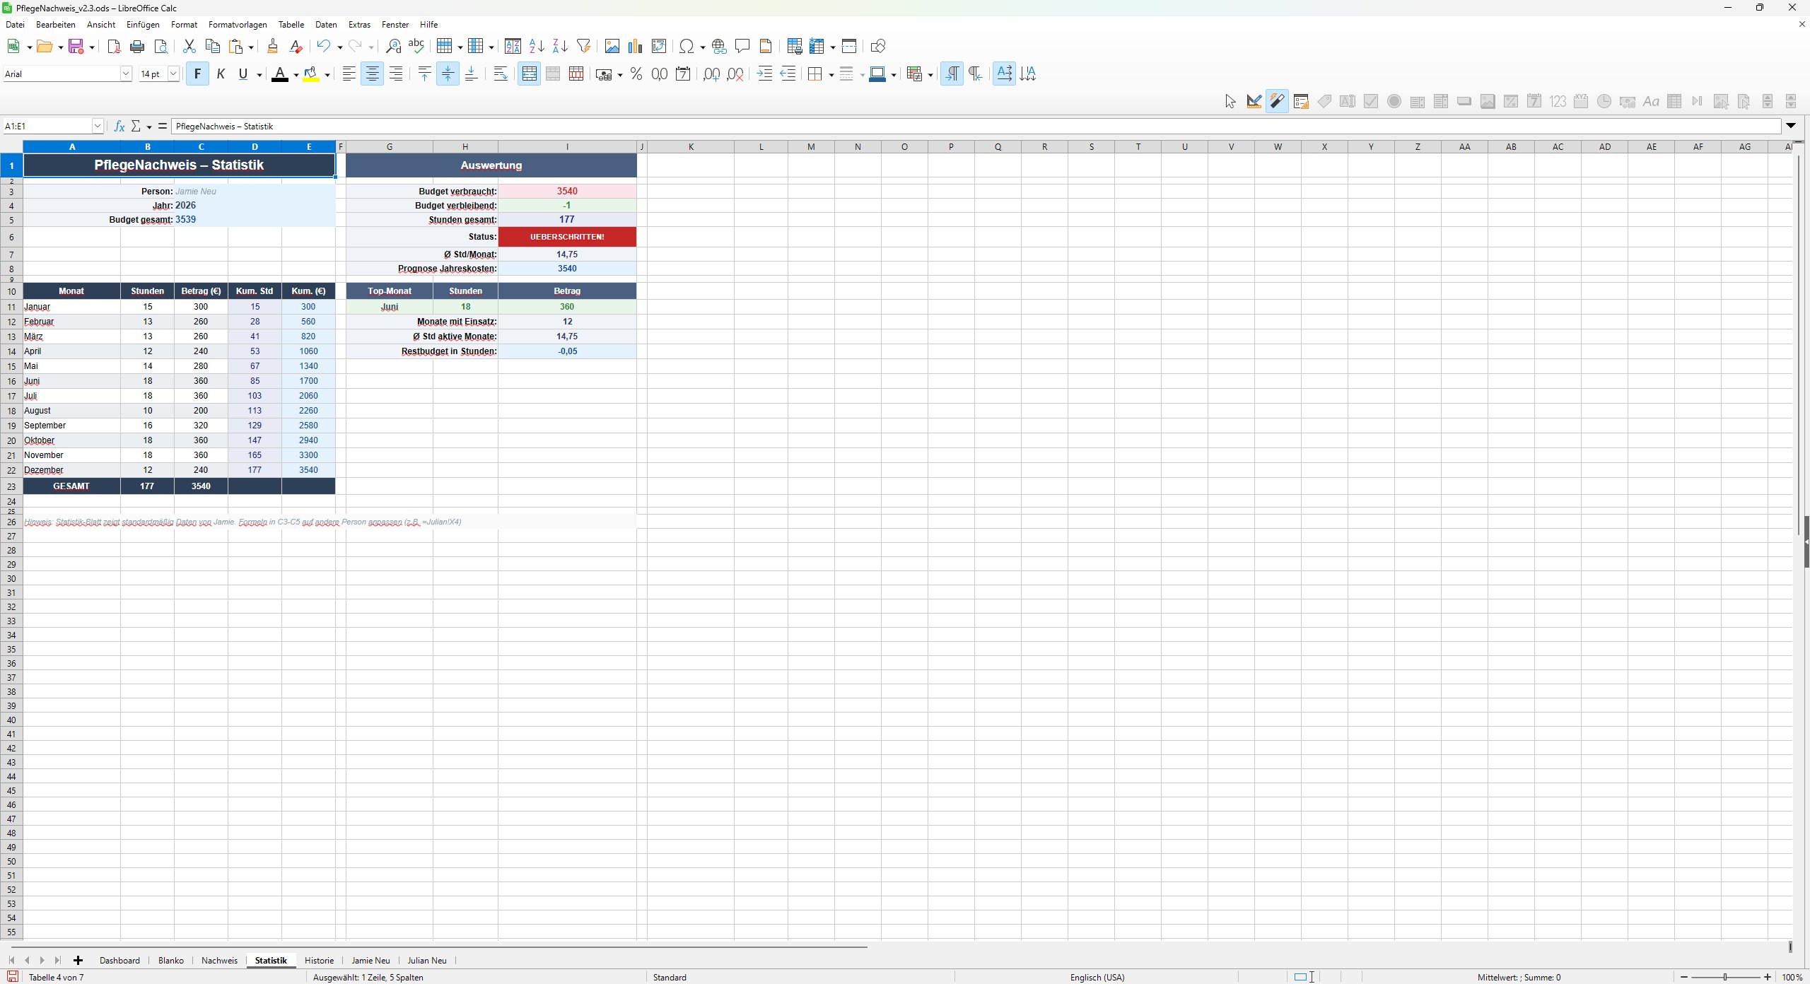Toggle Center Horizontally alignment

372,74
